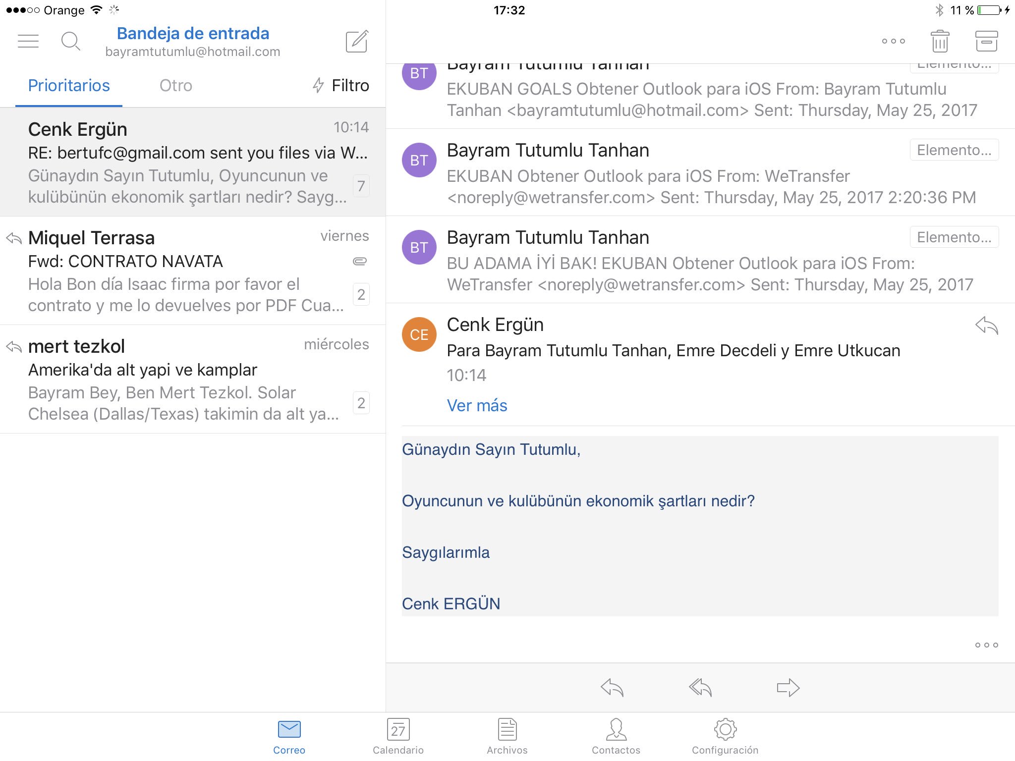
Task: Open more options in message toolbar
Action: coord(894,41)
